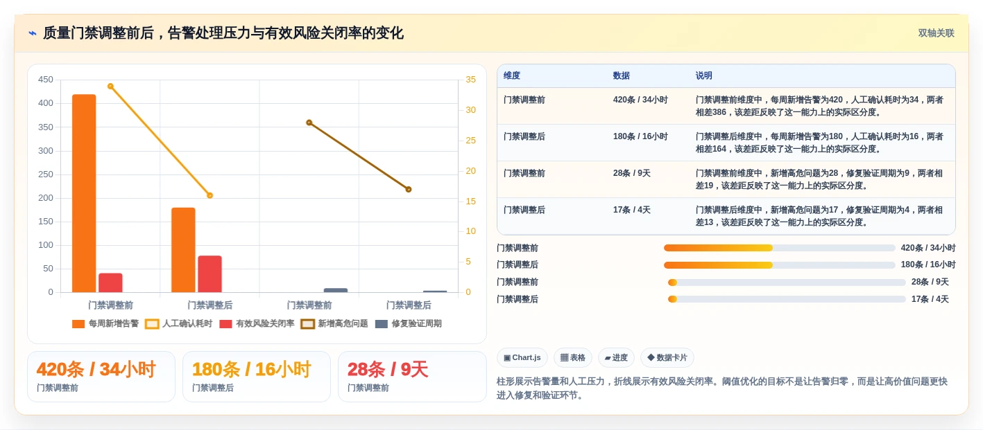Click the right axis value 35
Viewport: 983px width, 430px height.
click(470, 80)
